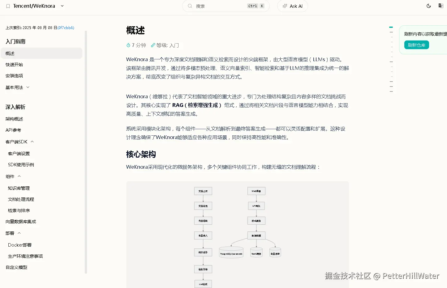Click the 概述 page title
The width and height of the screenshot is (447, 288).
pyautogui.click(x=135, y=30)
